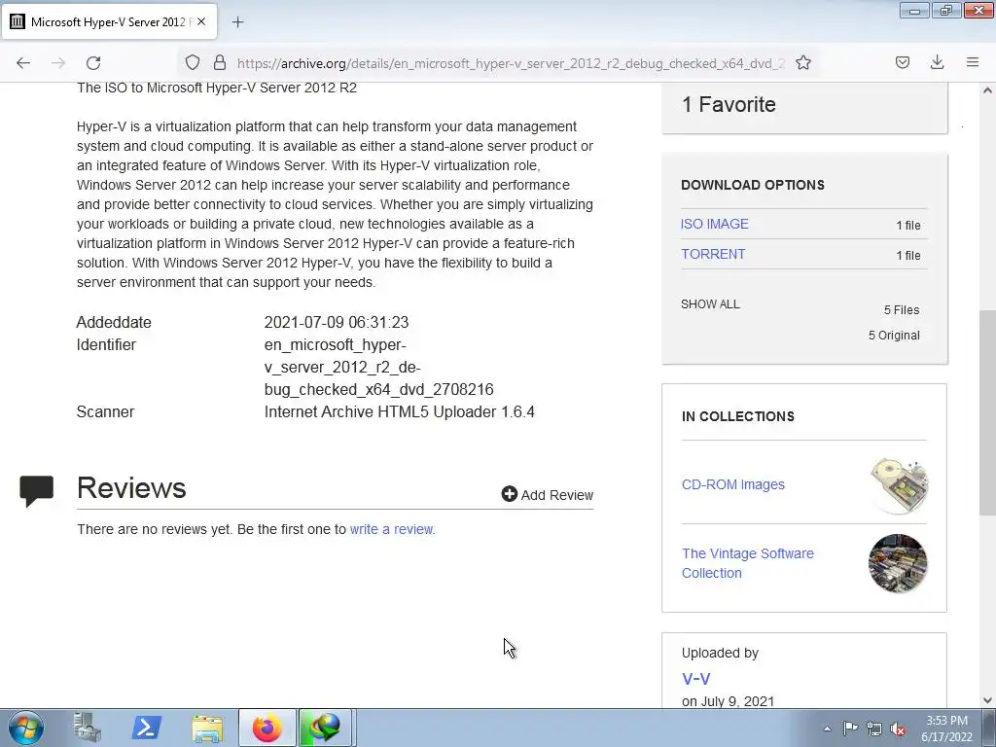Image resolution: width=996 pixels, height=747 pixels.
Task: Show hidden system tray icons
Action: pyautogui.click(x=827, y=729)
